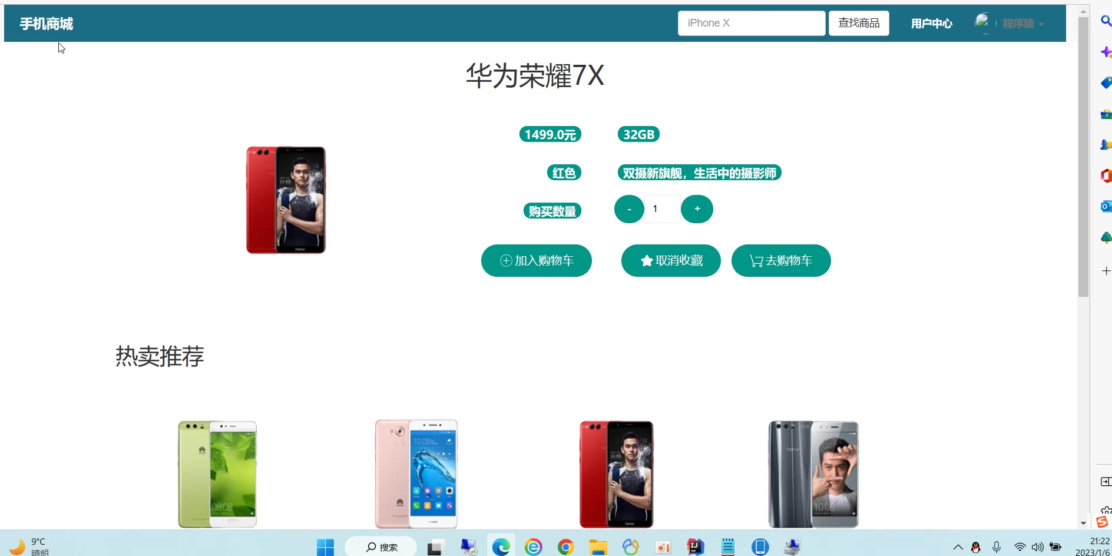
Task: Click the red 华为荣耀7X main product image
Action: pos(286,200)
